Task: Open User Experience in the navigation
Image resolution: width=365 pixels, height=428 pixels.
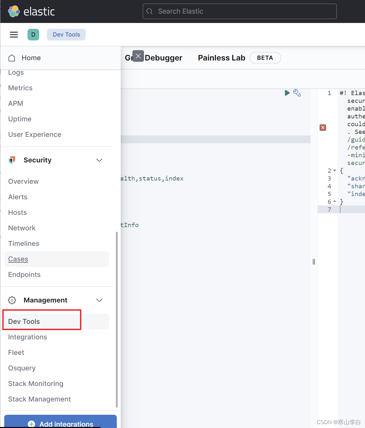Action: coord(35,135)
